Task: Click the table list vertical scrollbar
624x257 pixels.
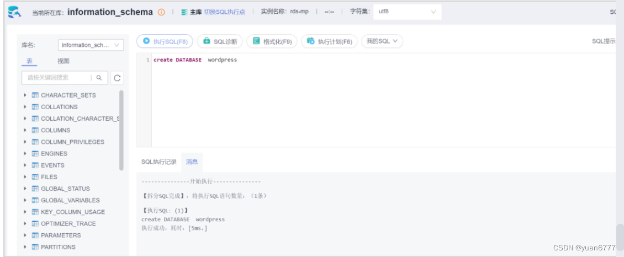Action: pyautogui.click(x=121, y=130)
